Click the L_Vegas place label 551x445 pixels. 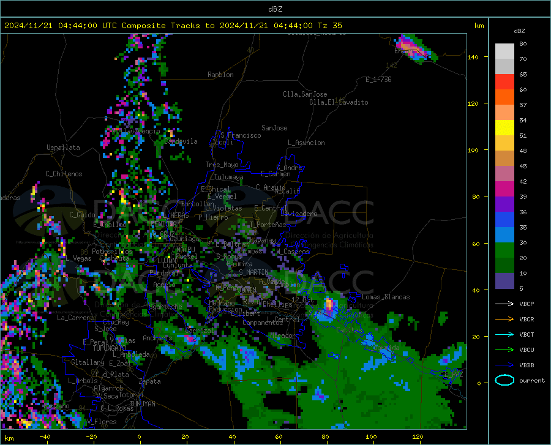pyautogui.click(x=78, y=258)
